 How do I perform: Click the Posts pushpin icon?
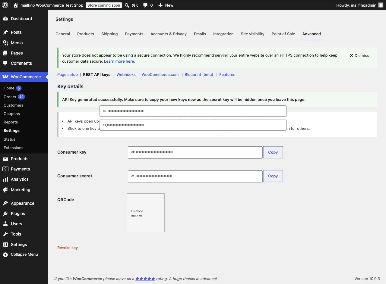tap(5, 32)
